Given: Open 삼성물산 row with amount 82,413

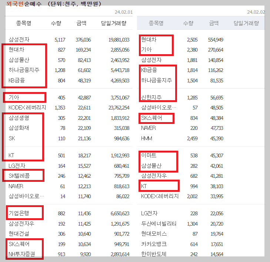Looking at the screenshot, I should [x=19, y=60].
